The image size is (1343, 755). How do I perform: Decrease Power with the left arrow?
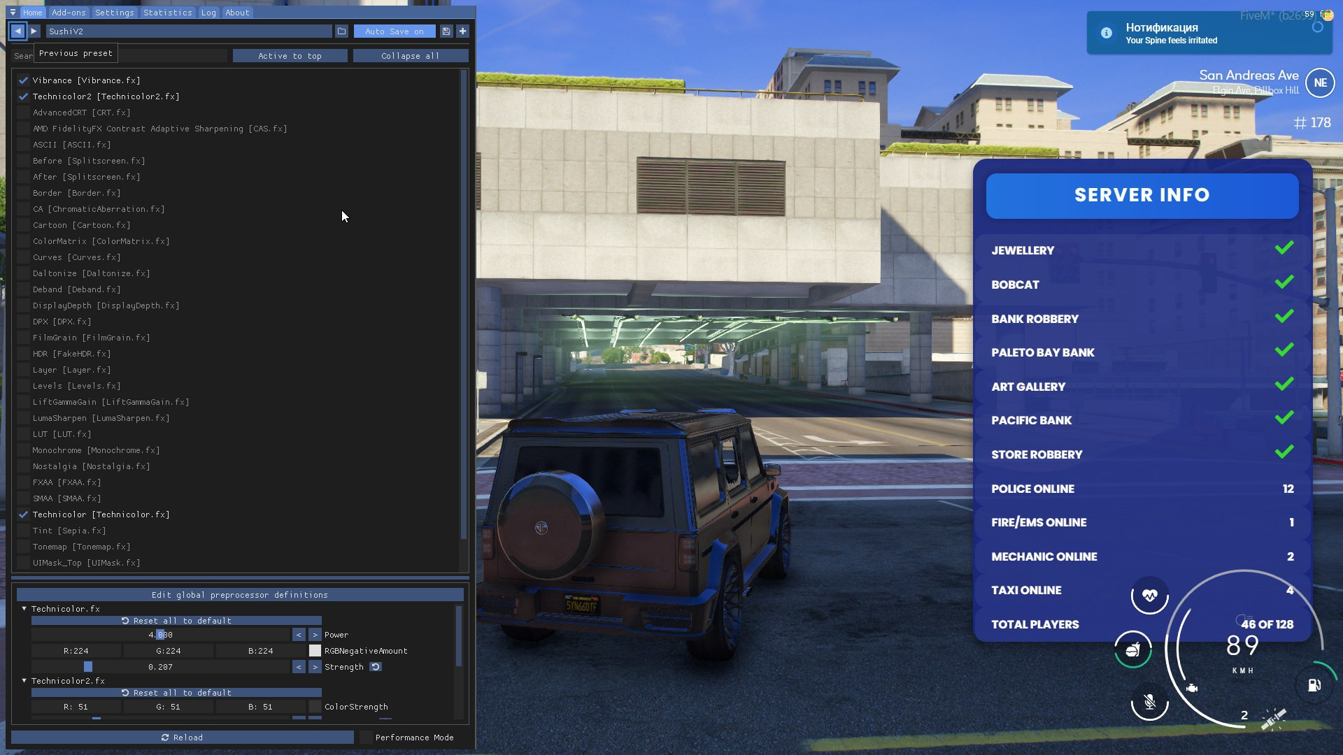[x=299, y=635]
